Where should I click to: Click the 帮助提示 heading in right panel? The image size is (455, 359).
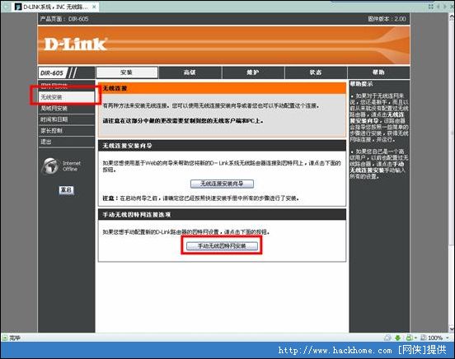[x=361, y=84]
